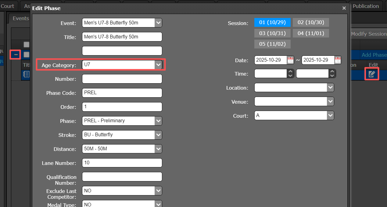Image resolution: width=387 pixels, height=207 pixels.
Task: Select session 02 (10/30)
Action: coord(311,22)
